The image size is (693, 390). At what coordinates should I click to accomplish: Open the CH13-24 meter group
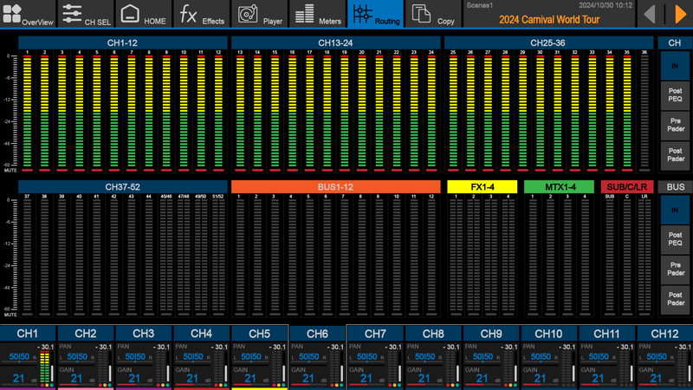click(x=335, y=42)
